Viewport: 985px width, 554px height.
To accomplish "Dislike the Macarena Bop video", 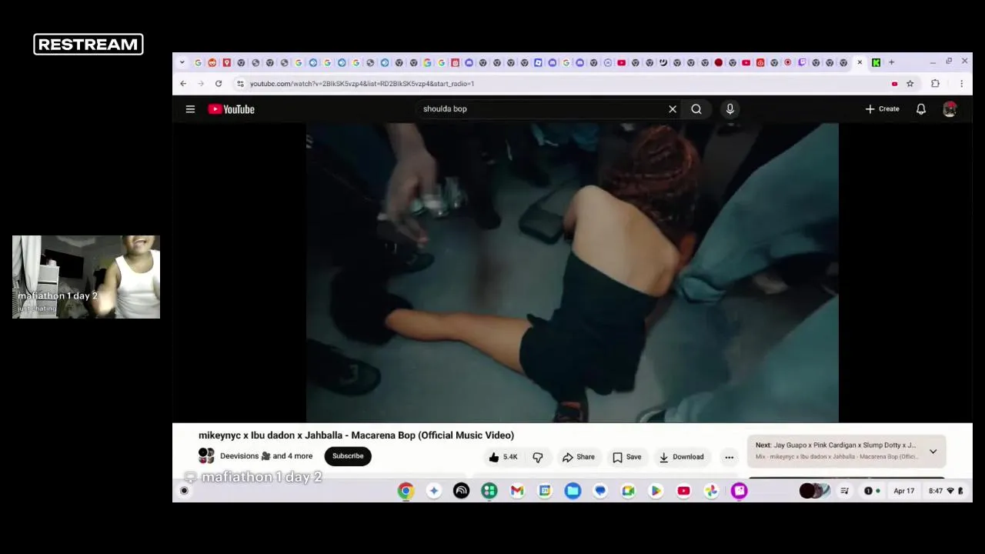I will [x=538, y=457].
